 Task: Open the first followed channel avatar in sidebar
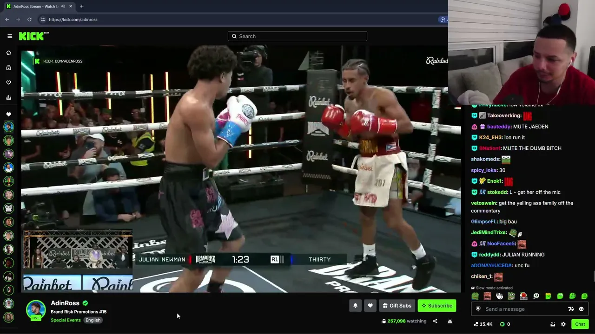(x=8, y=127)
